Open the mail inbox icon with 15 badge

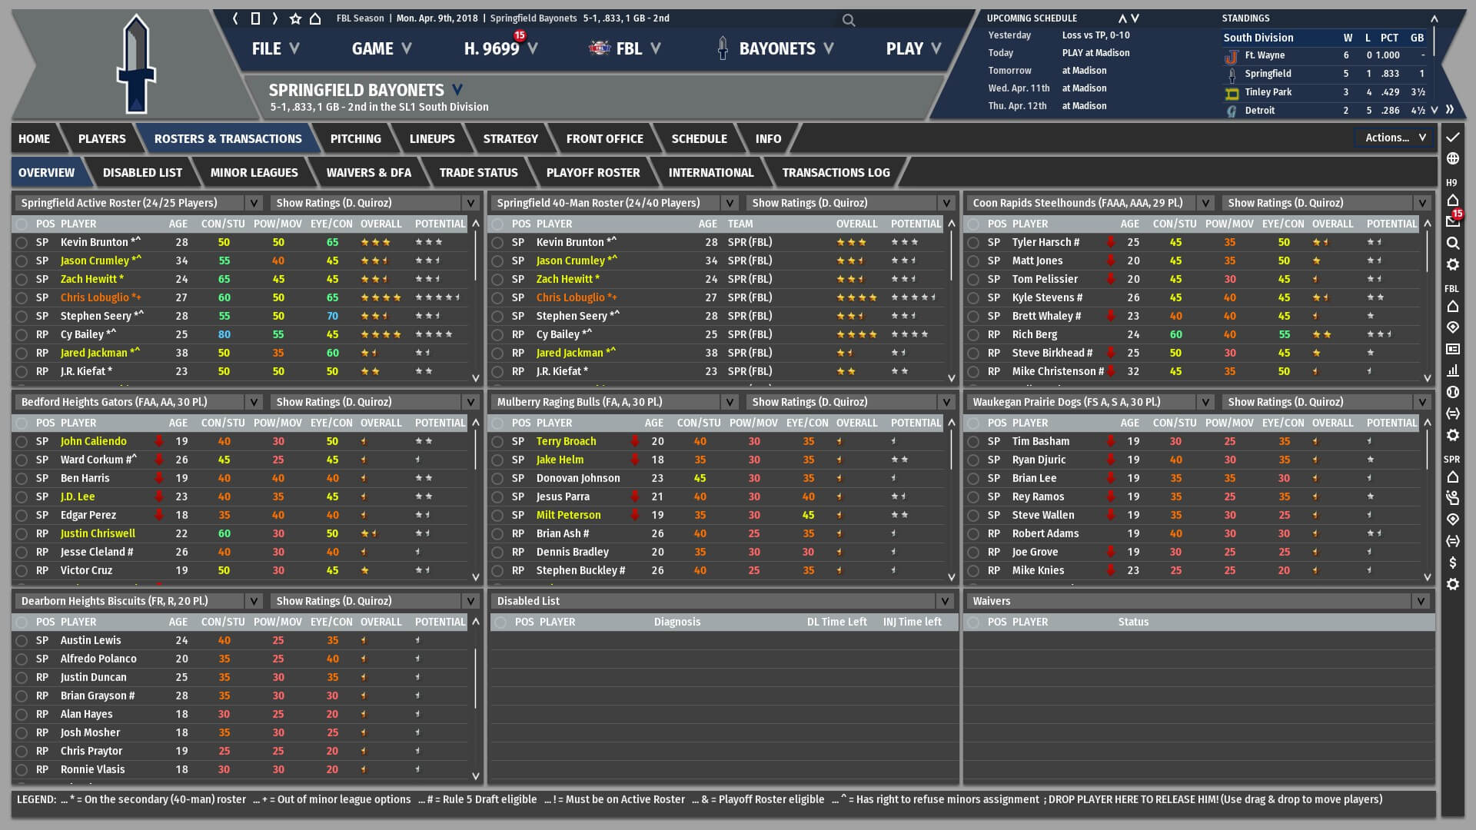pyautogui.click(x=1452, y=221)
